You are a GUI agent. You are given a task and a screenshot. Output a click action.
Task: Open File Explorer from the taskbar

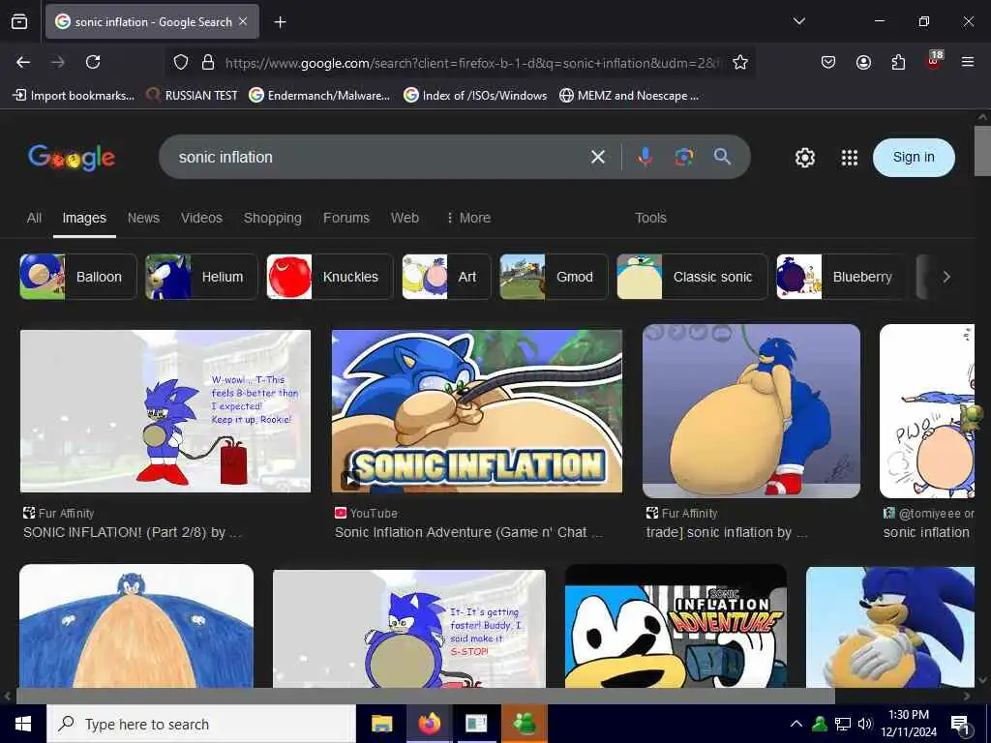click(x=381, y=724)
